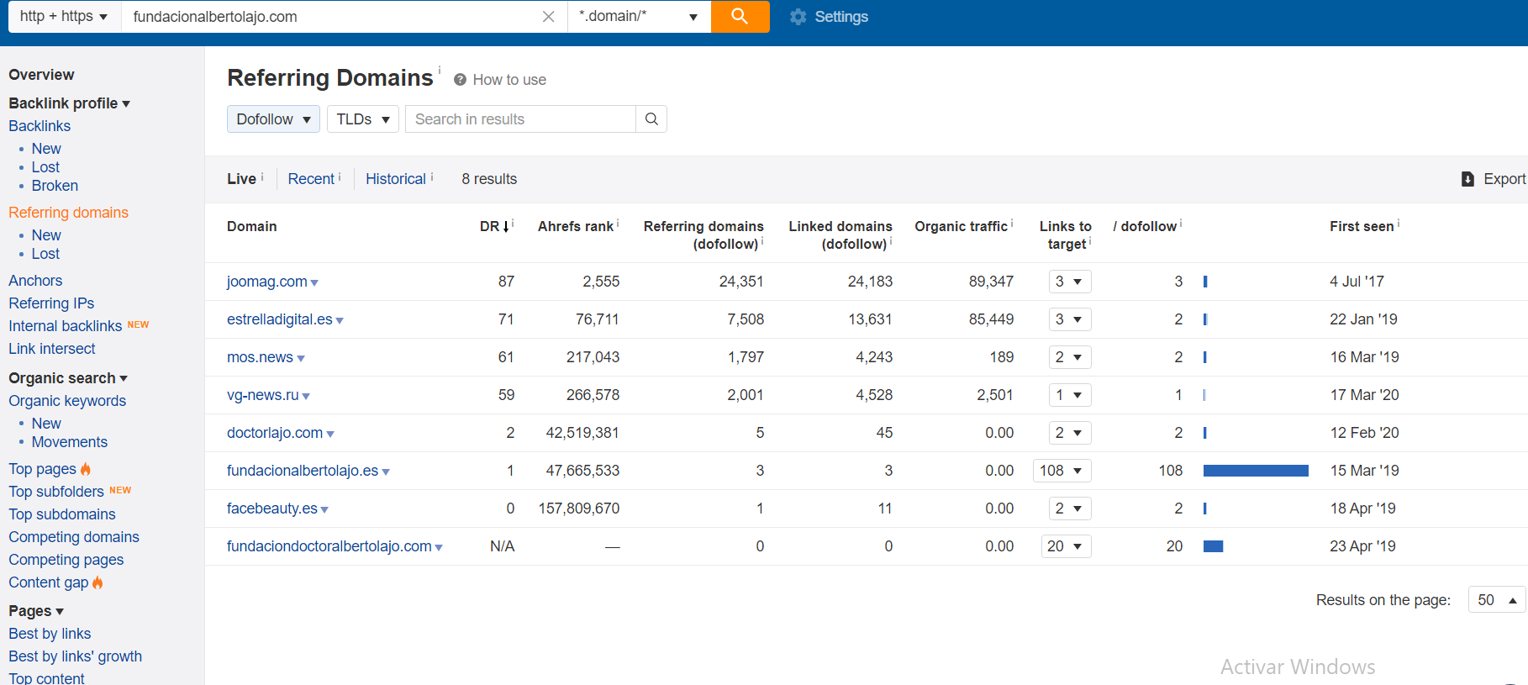Open Organic keywords in the sidebar

67,401
